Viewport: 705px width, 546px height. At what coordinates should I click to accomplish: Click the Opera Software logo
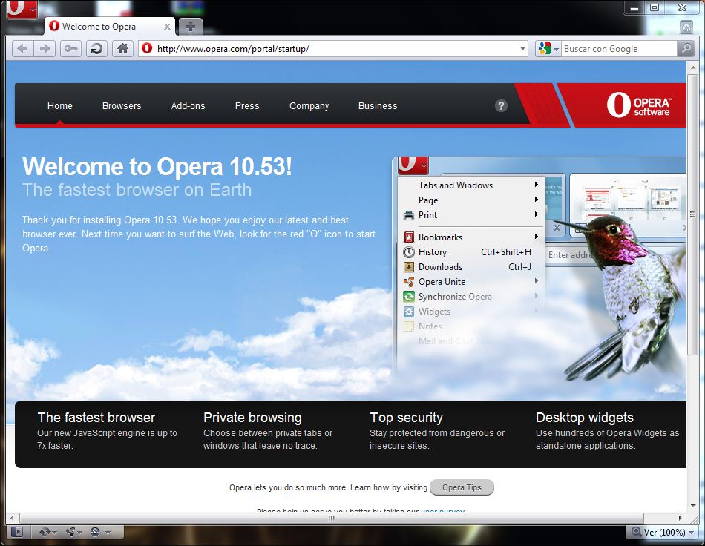pos(639,105)
